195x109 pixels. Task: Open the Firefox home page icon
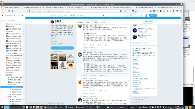(x=12, y=11)
